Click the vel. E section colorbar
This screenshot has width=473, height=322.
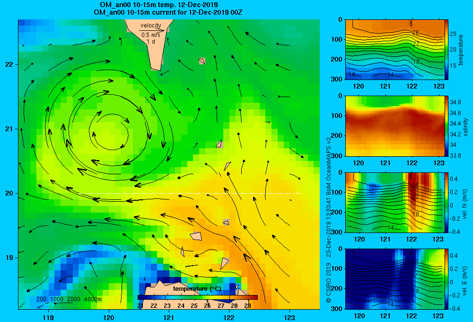447,279
